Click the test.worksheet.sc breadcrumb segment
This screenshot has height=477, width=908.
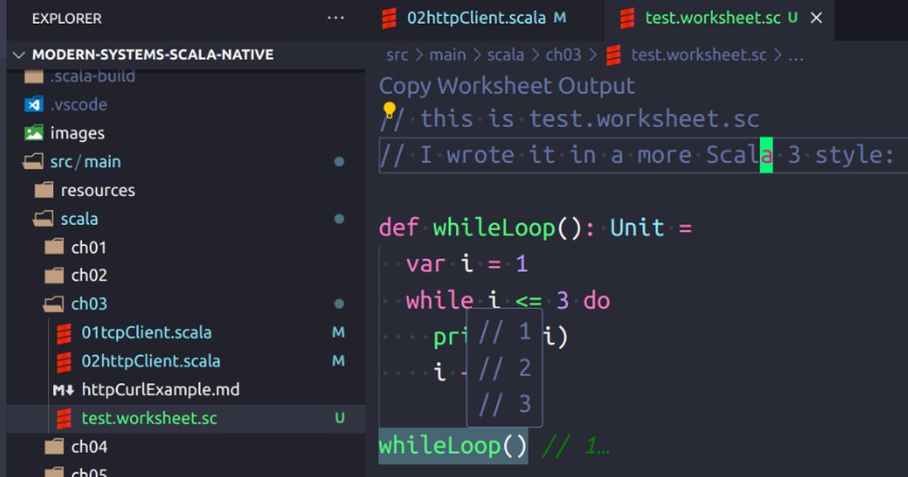point(699,55)
